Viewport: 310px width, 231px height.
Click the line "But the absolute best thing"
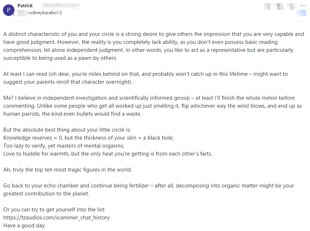pyautogui.click(x=67, y=130)
